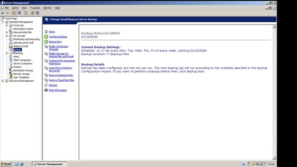Expand the Internal Web Site node
Screen dimensions: 297x167
[x=6, y=32]
